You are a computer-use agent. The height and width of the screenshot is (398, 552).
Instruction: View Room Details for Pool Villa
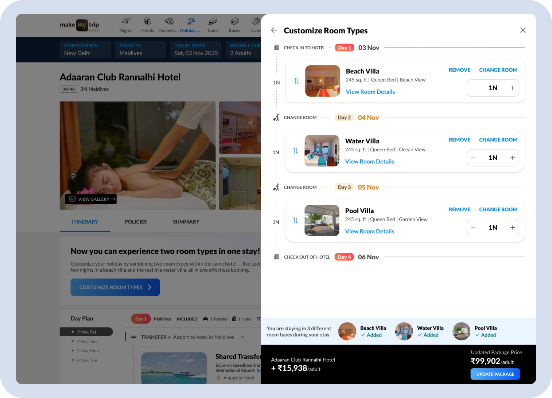coord(370,232)
